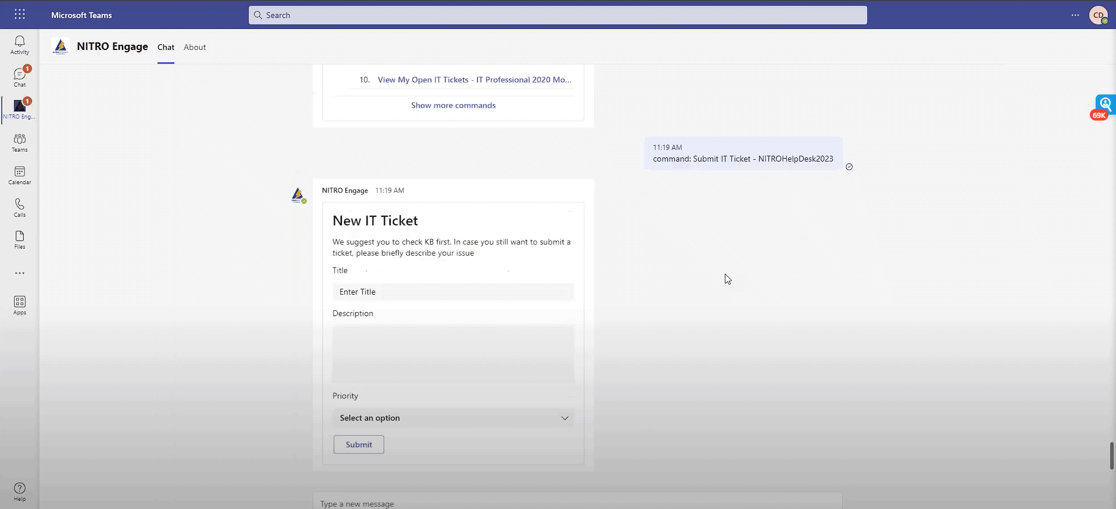
Task: Click the chat vertical scrollbar thumb
Action: pos(1112,456)
